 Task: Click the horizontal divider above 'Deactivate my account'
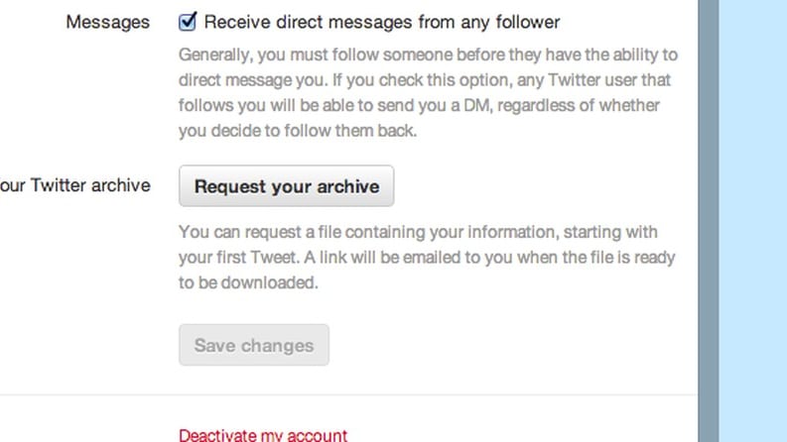coord(348,394)
